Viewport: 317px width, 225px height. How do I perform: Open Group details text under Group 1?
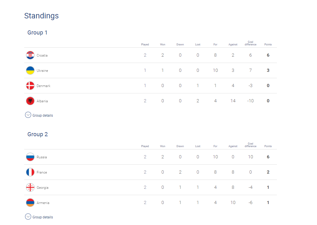pos(43,116)
